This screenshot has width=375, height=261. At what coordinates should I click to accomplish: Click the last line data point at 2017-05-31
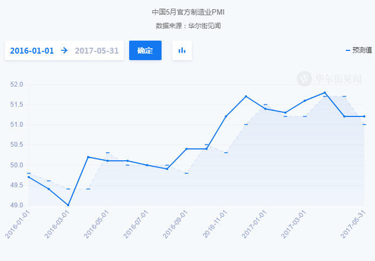tap(364, 116)
